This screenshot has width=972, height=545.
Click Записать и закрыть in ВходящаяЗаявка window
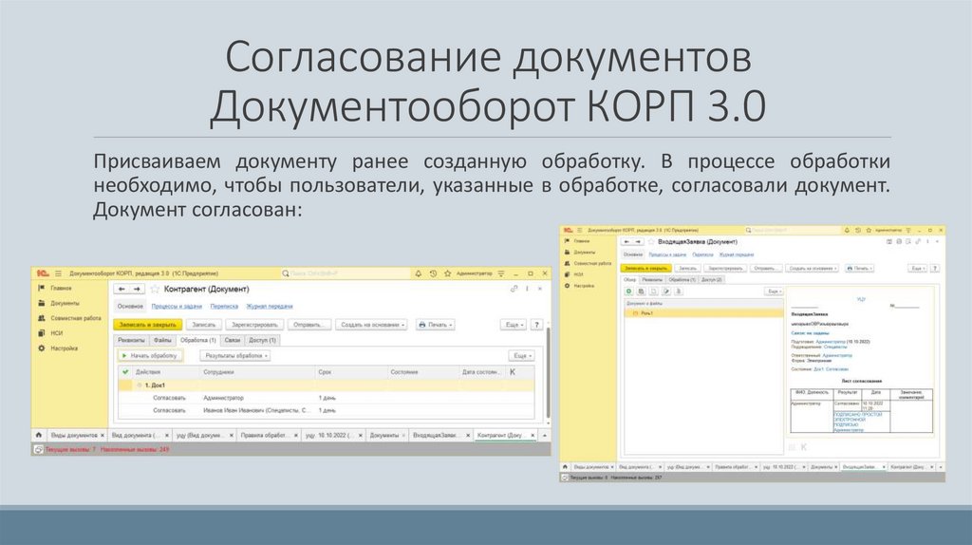click(645, 269)
